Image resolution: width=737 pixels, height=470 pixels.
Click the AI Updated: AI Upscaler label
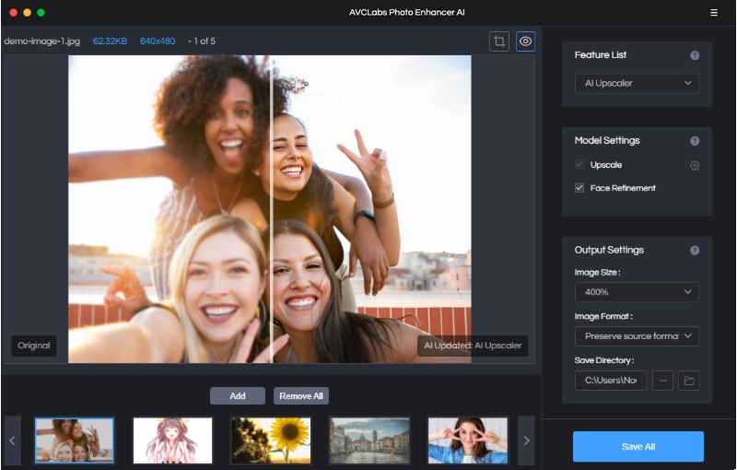click(473, 346)
